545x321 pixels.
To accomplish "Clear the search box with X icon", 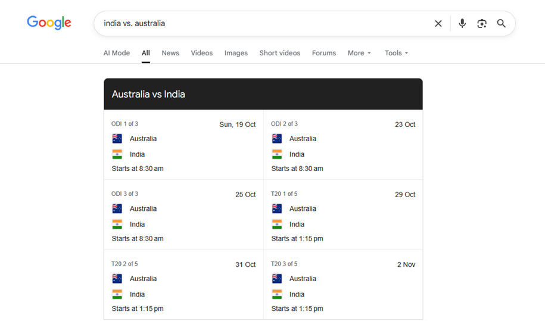I will pos(438,23).
